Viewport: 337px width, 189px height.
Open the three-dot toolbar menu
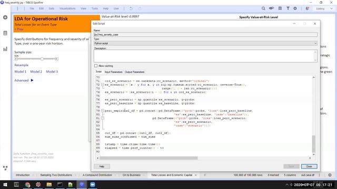17,8
